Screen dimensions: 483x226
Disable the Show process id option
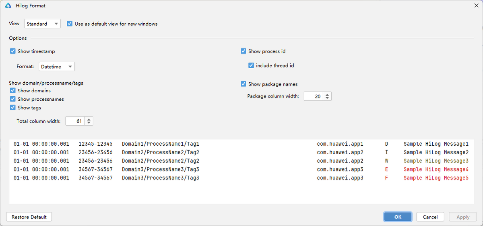[x=244, y=51]
